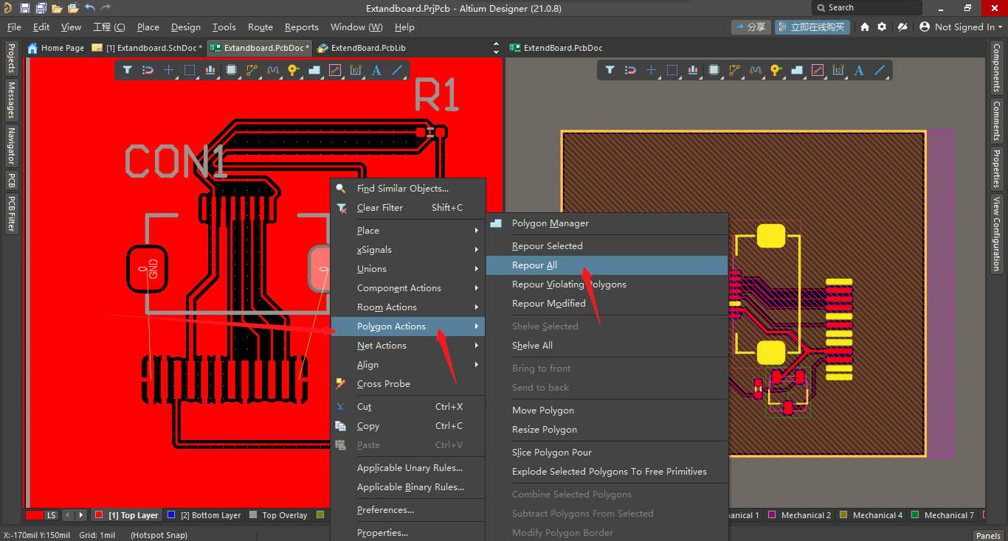Click the selection filter funnel in right PCB toolbar
This screenshot has height=541, width=1008.
[610, 70]
